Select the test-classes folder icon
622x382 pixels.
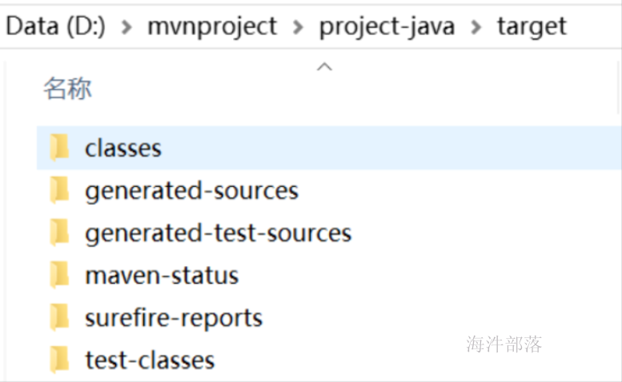coord(59,360)
